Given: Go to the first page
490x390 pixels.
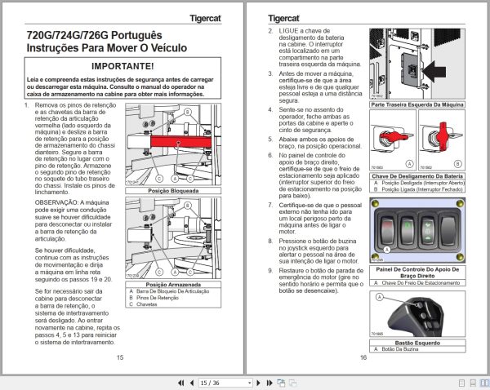Looking at the screenshot, I should point(180,383).
